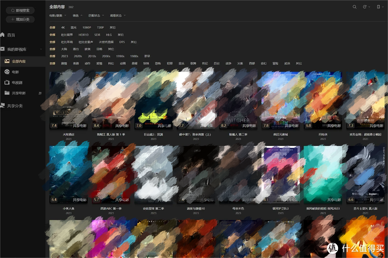The height and width of the screenshot is (258, 388).
Task: Open 共享分类 in the sidebar
Action: pyautogui.click(x=15, y=106)
